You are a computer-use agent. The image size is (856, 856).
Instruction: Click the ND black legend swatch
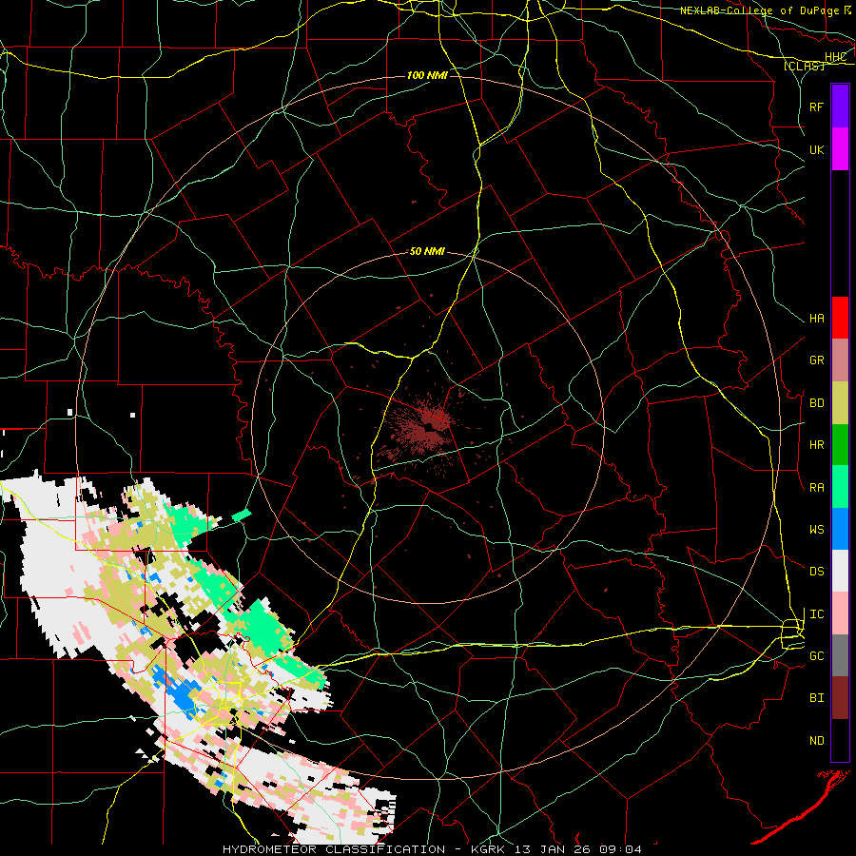(840, 740)
